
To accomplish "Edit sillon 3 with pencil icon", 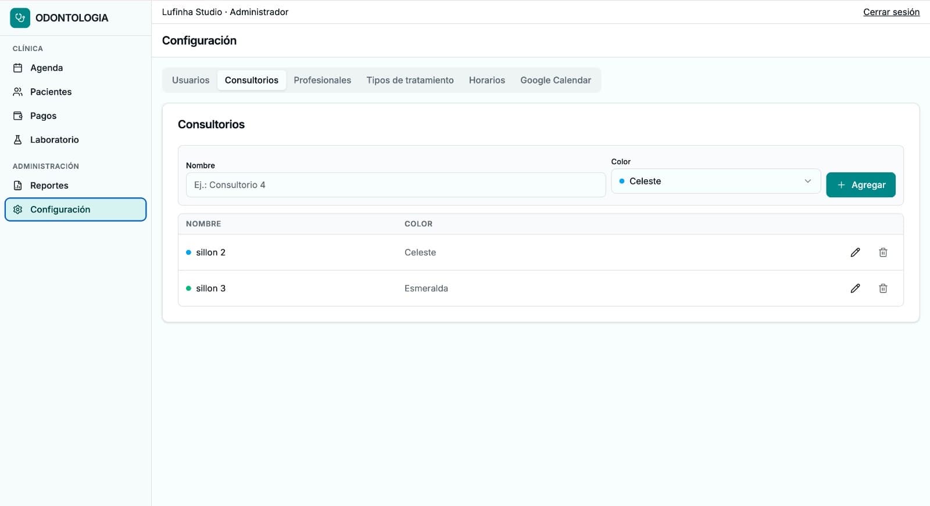I will [x=855, y=288].
